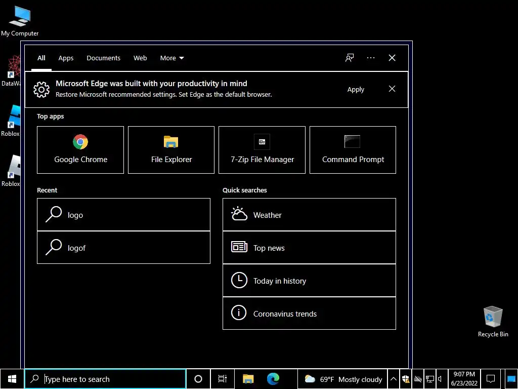
Task: Launch File Explorer from Top apps
Action: (171, 150)
